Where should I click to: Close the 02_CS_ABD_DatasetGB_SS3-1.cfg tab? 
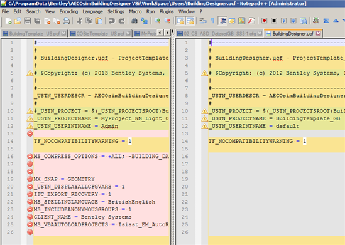(x=260, y=33)
